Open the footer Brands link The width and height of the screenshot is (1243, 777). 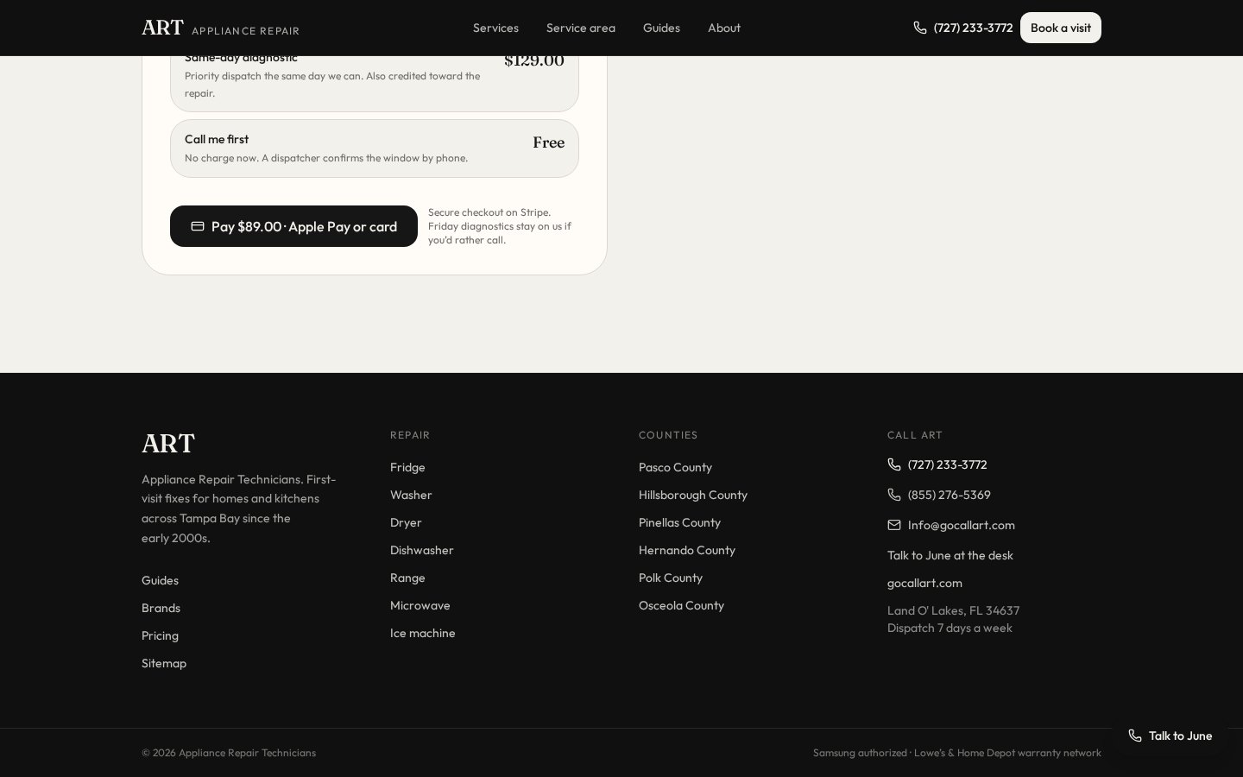pos(161,608)
